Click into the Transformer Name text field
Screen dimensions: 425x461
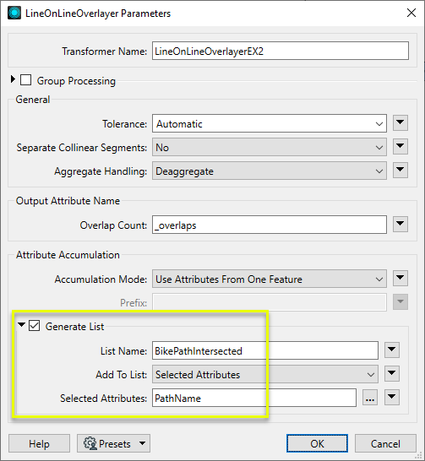(281, 51)
